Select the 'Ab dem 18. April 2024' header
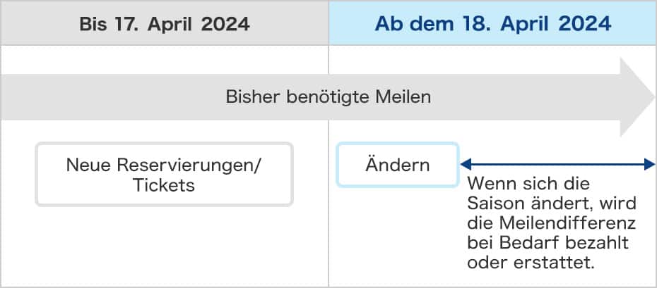The width and height of the screenshot is (657, 288). pos(492,23)
